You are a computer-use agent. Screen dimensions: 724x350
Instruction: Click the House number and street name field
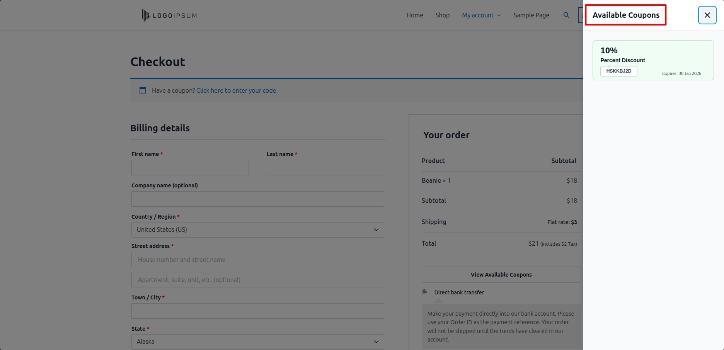[257, 260]
